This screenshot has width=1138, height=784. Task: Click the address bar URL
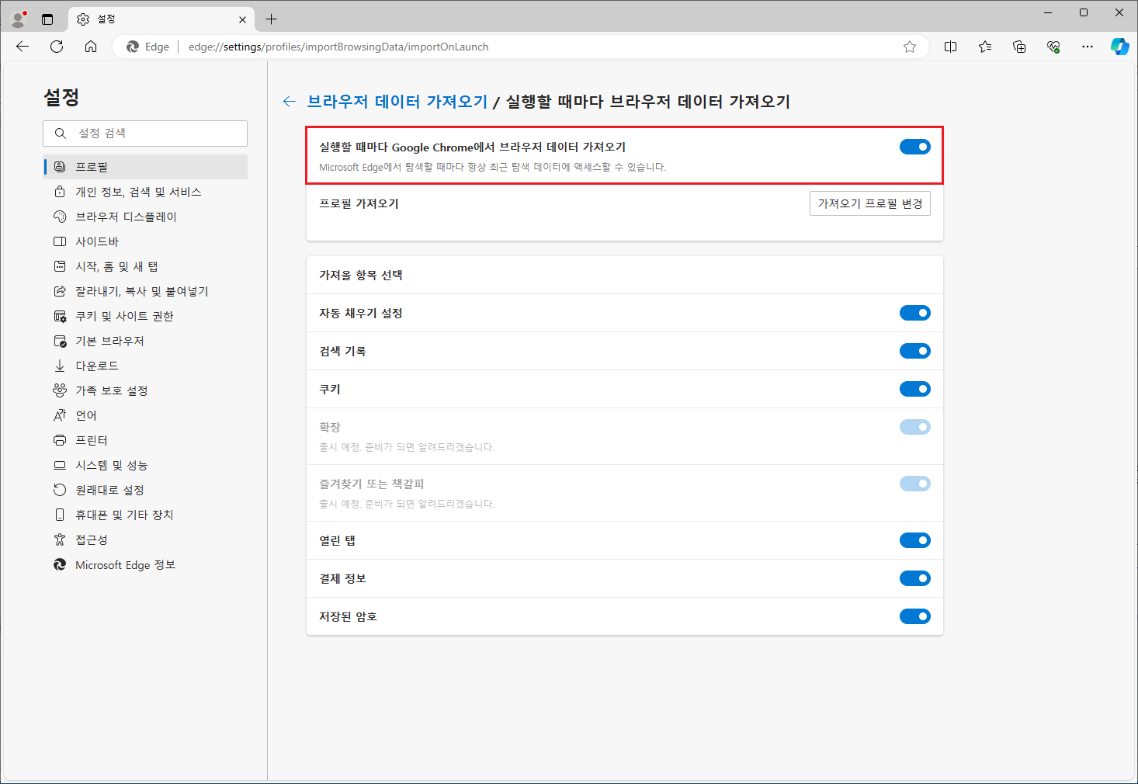tap(338, 47)
